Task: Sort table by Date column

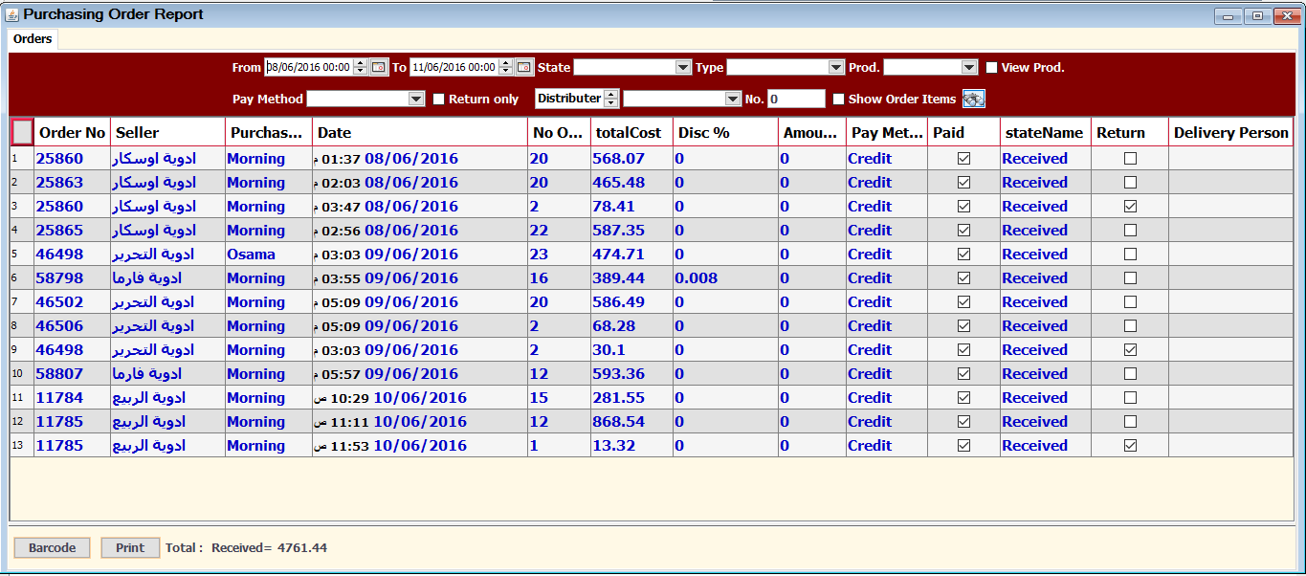Action: click(x=420, y=133)
